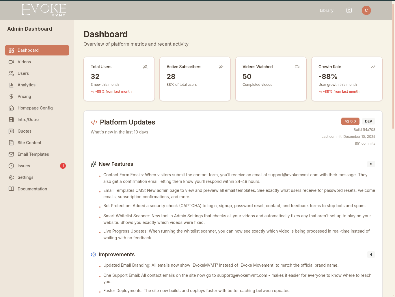Click the Documentation book icon
The image size is (395, 297).
tap(12, 189)
